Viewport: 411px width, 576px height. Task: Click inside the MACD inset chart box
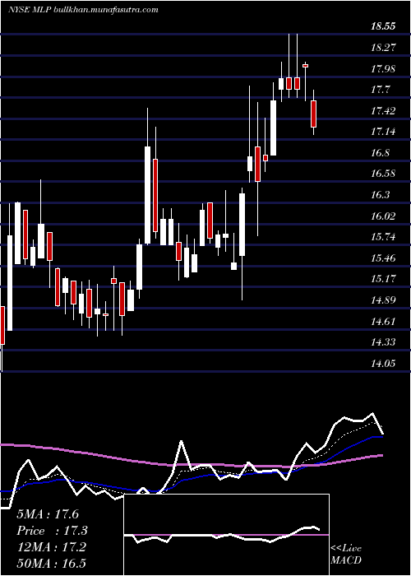pyautogui.click(x=226, y=535)
